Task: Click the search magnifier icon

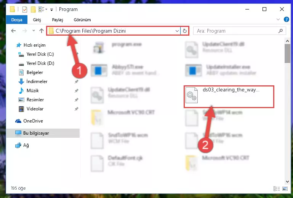Action: (280, 31)
